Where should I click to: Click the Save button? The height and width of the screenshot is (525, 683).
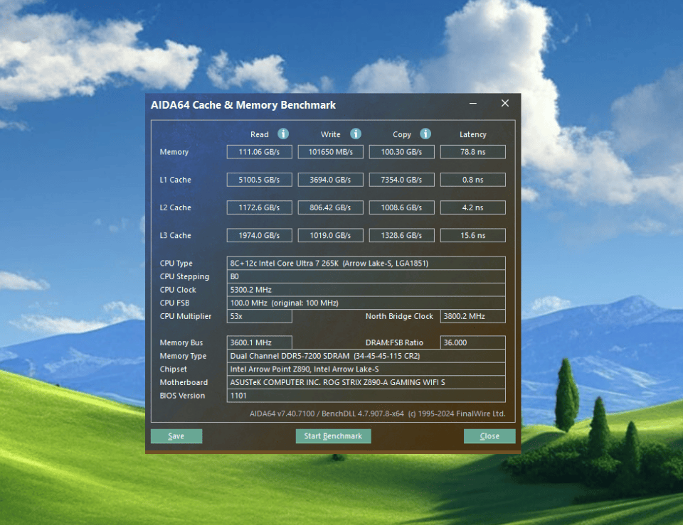click(176, 435)
